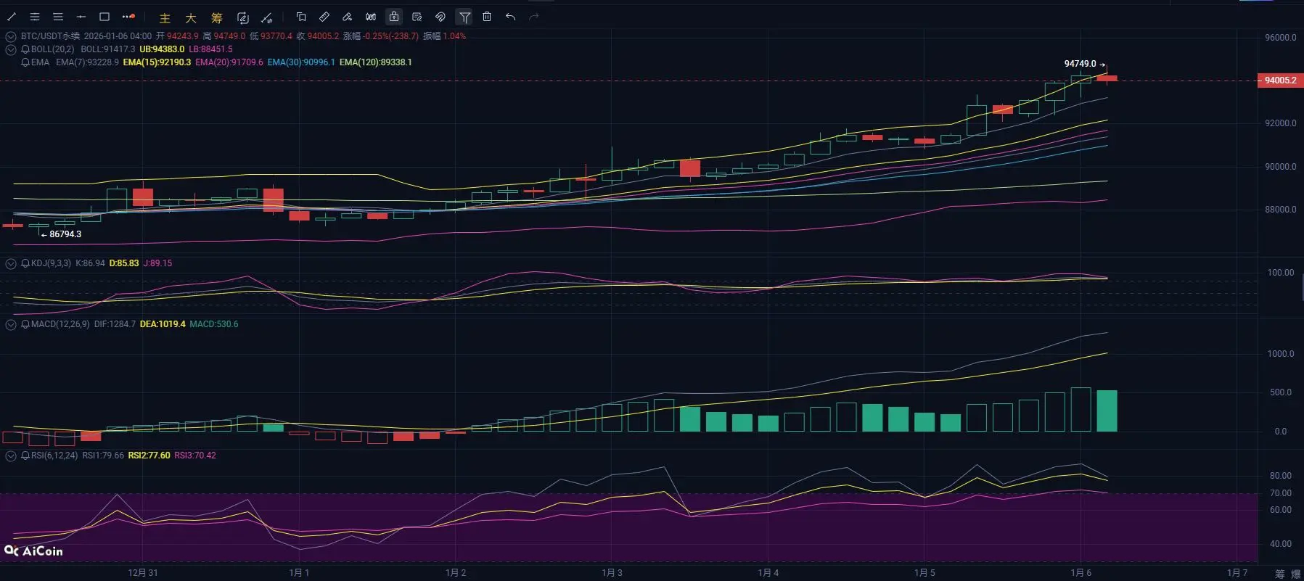Viewport: 1304px width, 581px height.
Task: Click the EMA indicator label
Action: pyautogui.click(x=41, y=62)
